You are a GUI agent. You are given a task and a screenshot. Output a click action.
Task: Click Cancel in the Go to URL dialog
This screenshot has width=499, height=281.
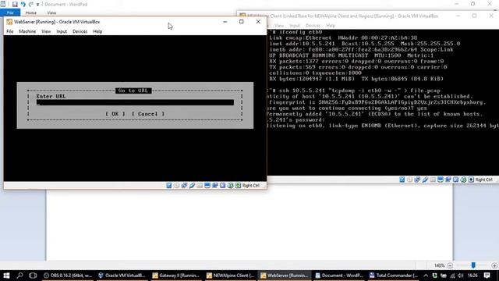tap(148, 114)
